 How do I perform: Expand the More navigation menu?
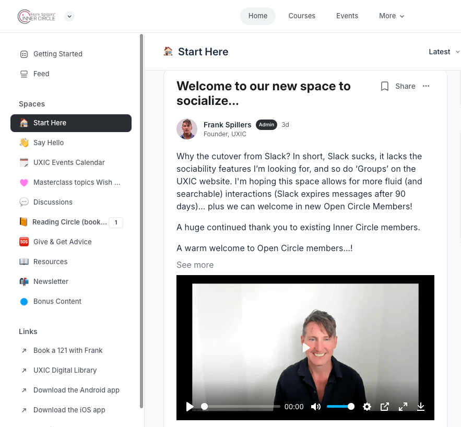coord(391,16)
